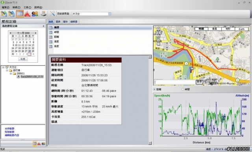Click the 255.1 KCal calorie value
This screenshot has height=152, width=252.
(88, 117)
